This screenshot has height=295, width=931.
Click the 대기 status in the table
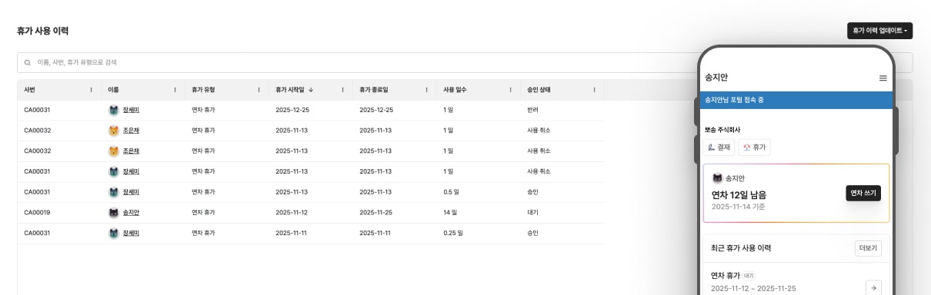pyautogui.click(x=532, y=213)
